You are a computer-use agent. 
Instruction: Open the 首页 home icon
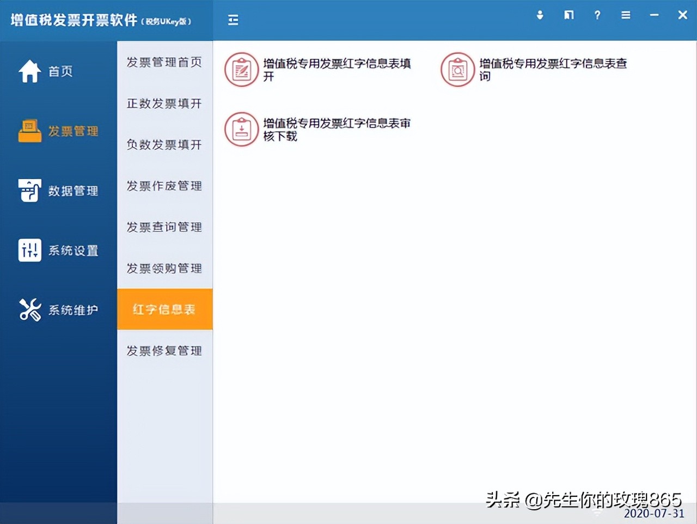point(29,70)
